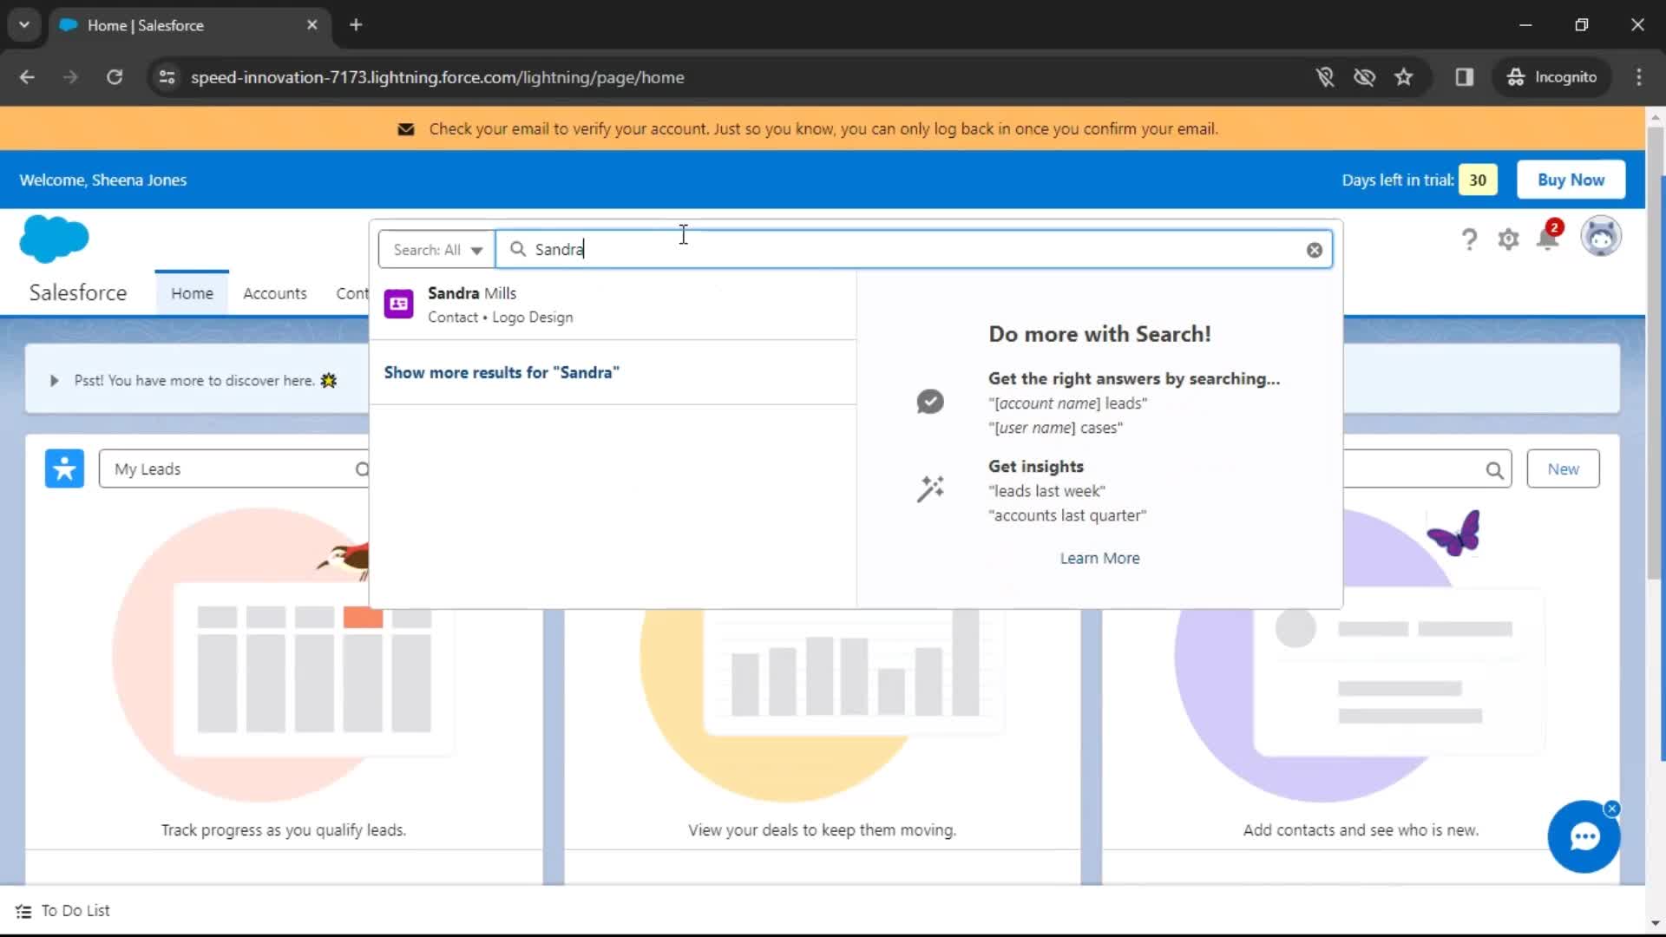Click the third-party cookies eye icon

[1365, 77]
